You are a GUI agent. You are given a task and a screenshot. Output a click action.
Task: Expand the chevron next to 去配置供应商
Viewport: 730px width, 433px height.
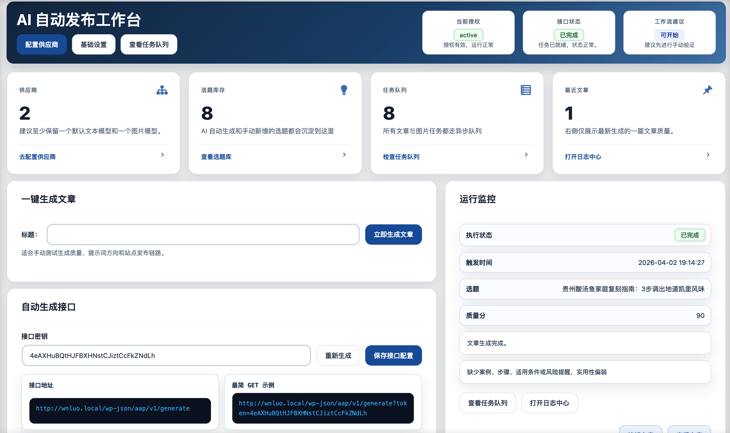(163, 155)
